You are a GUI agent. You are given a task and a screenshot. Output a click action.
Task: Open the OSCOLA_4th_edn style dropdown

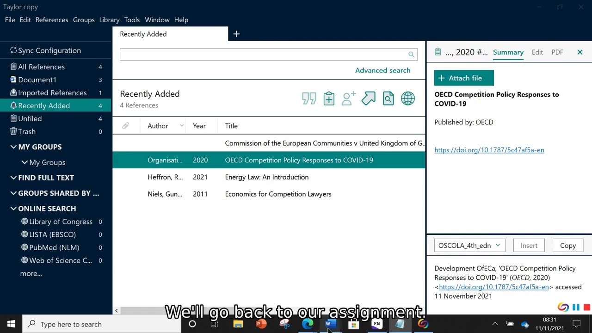tap(469, 246)
